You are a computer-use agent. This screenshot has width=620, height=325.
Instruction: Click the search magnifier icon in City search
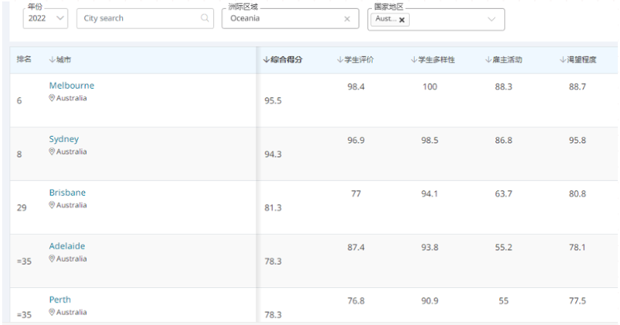pyautogui.click(x=204, y=17)
